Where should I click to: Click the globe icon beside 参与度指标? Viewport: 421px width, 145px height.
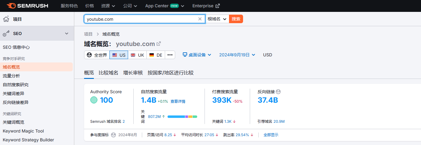(113, 135)
